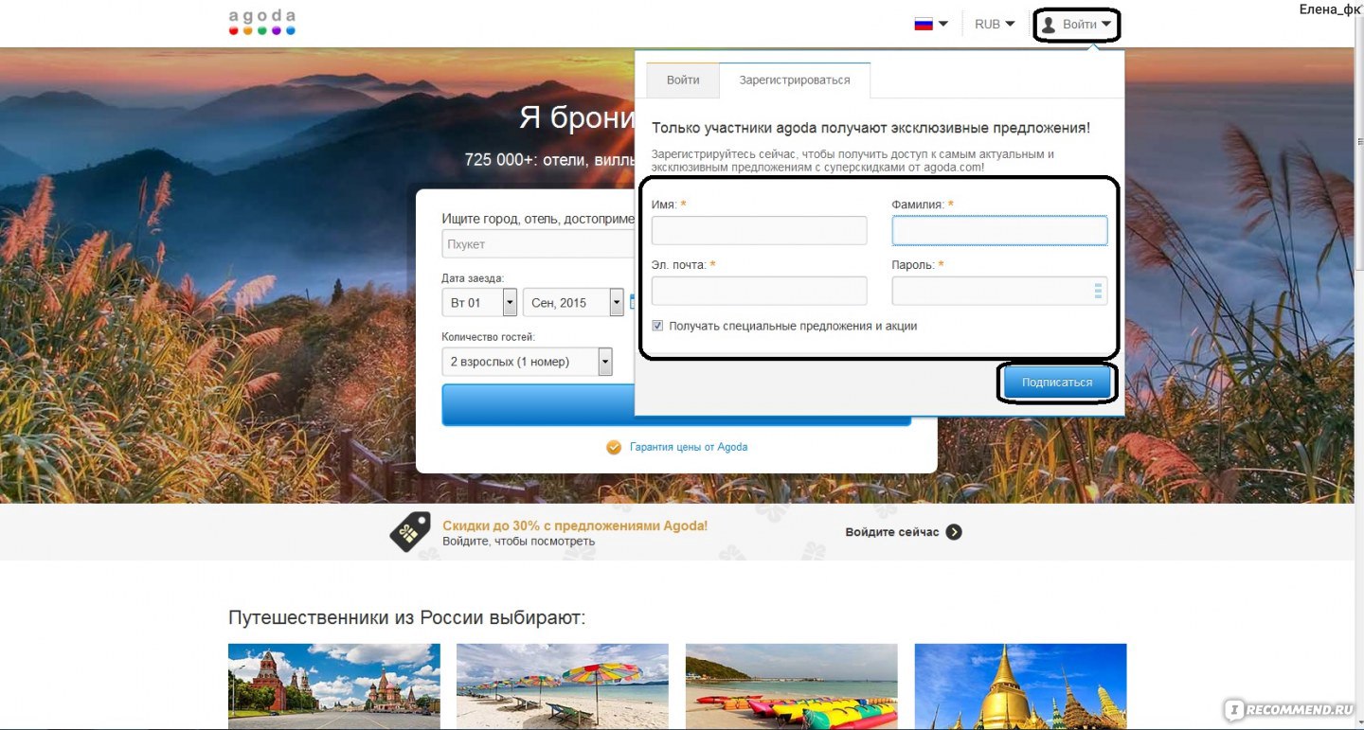Uncheck Получать специальные предложения и акции
The width and height of the screenshot is (1364, 730).
[657, 326]
